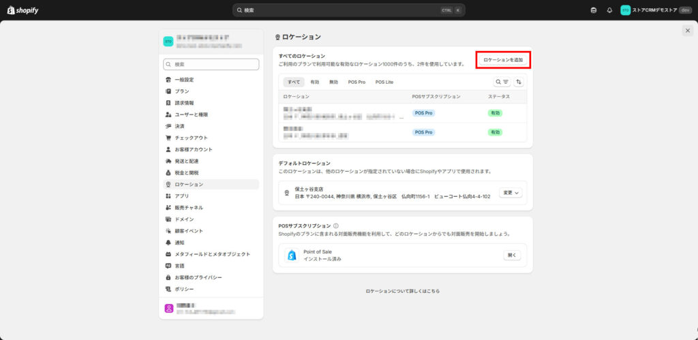Go to チェックアウト settings in sidebar
Screen dimensions: 698x340
(x=191, y=138)
